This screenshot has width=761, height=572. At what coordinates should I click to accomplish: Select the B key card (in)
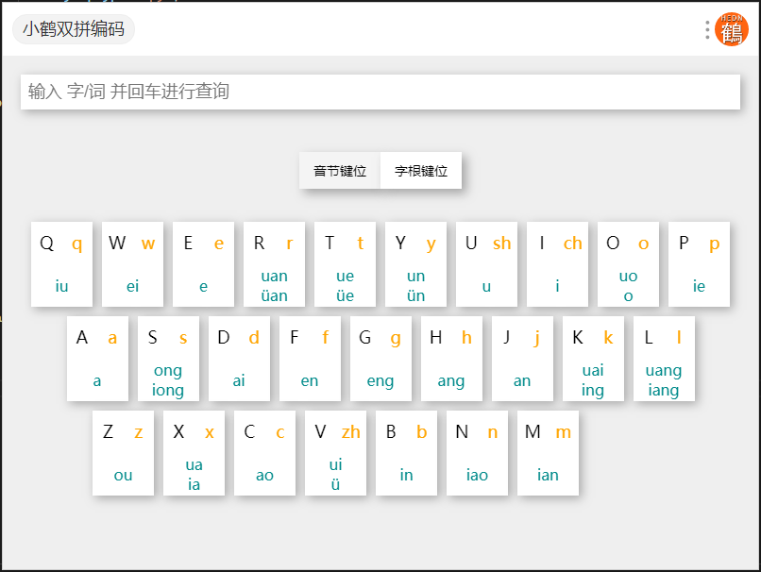407,453
